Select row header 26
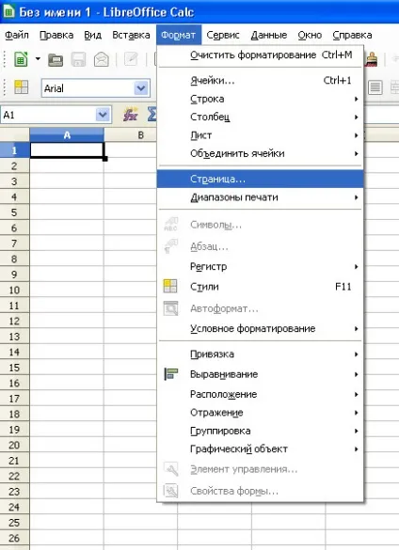This screenshot has width=399, height=550. (x=14, y=538)
